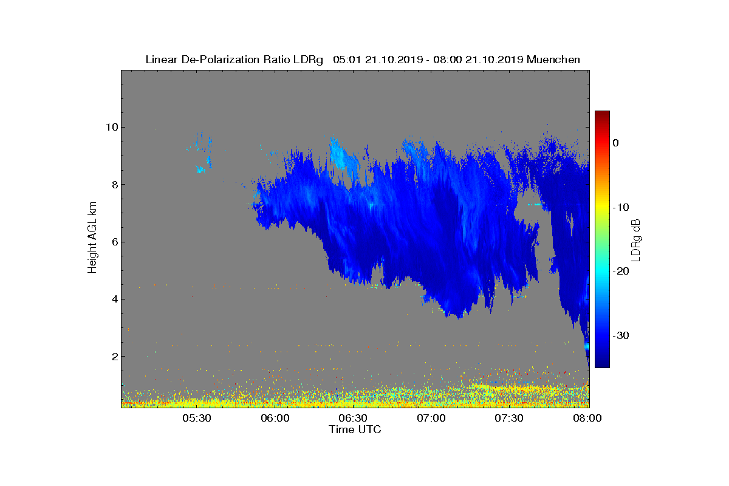Click the cyan -20 dB colorbar region

click(602, 272)
